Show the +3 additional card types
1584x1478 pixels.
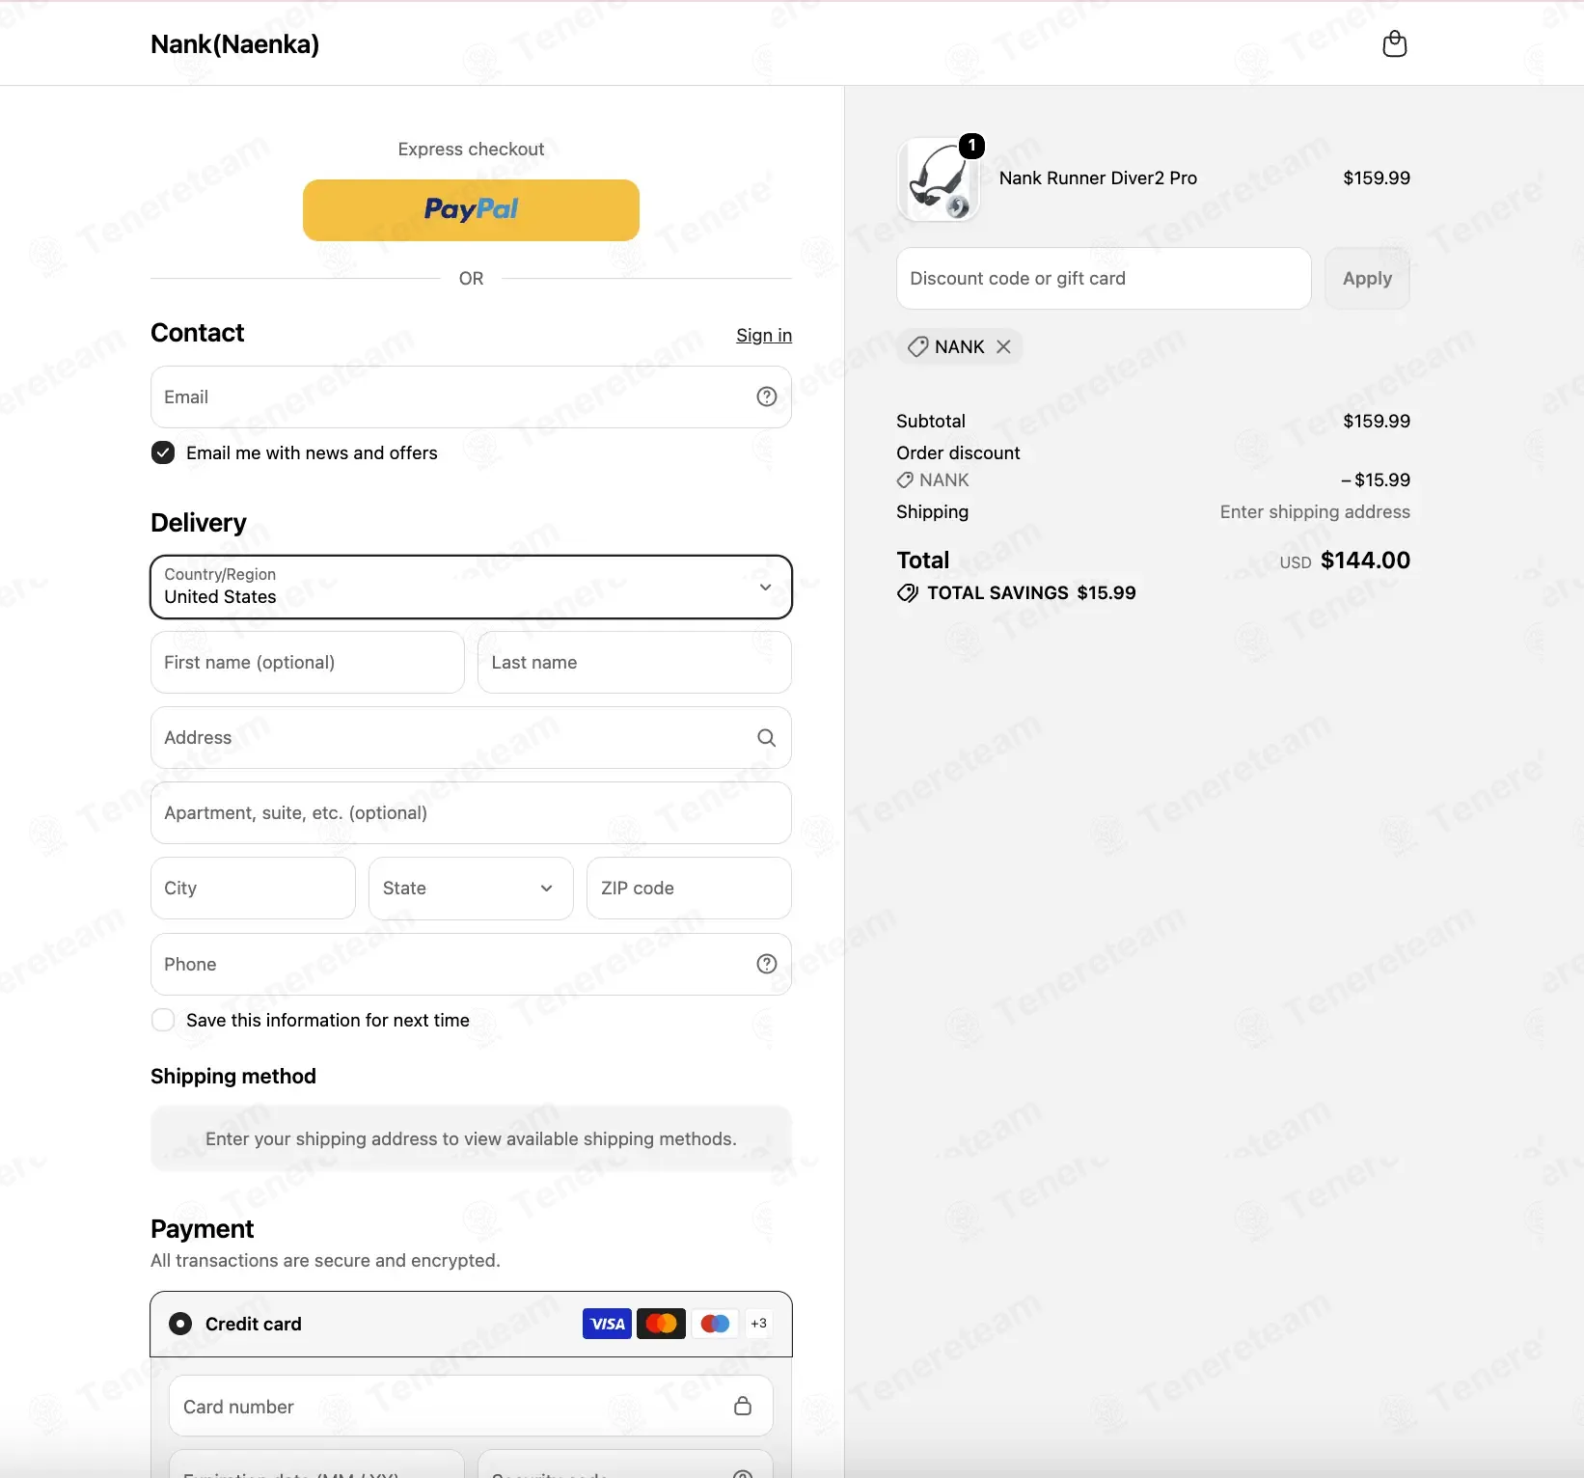pyautogui.click(x=759, y=1324)
